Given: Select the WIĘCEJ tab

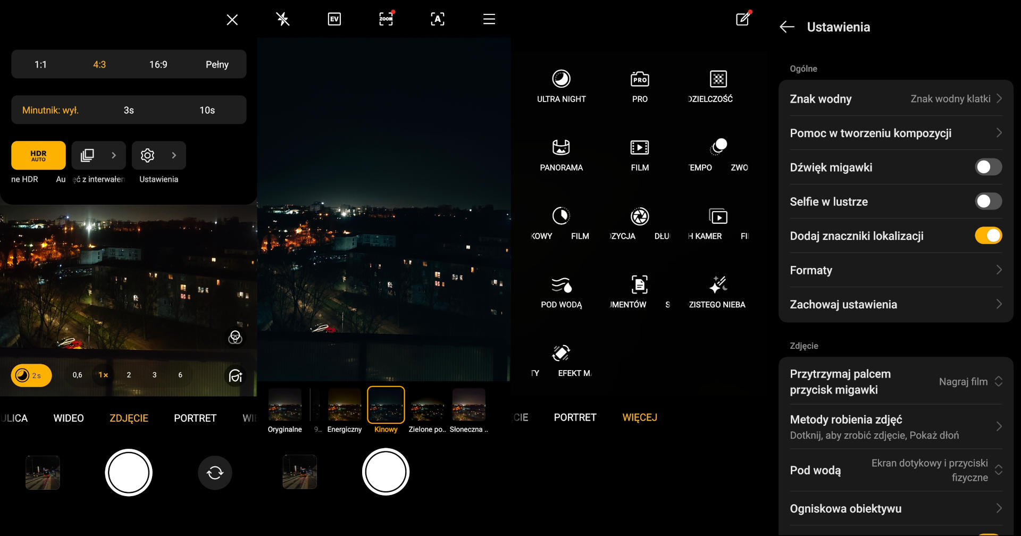Looking at the screenshot, I should (639, 417).
